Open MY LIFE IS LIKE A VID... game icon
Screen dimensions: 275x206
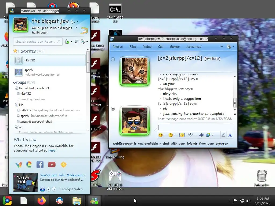(115, 180)
